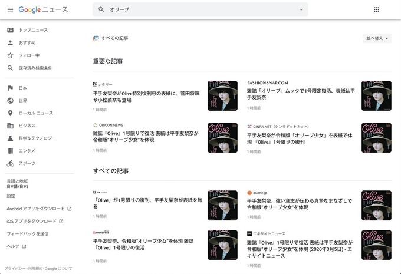Viewport: 401px width, 274px height.
Task: Open ORICON NEWS article about Olive 復活
Action: coord(146,137)
